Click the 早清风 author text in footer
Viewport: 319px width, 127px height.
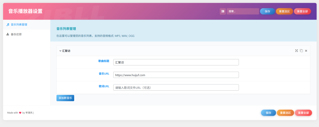pos(29,113)
